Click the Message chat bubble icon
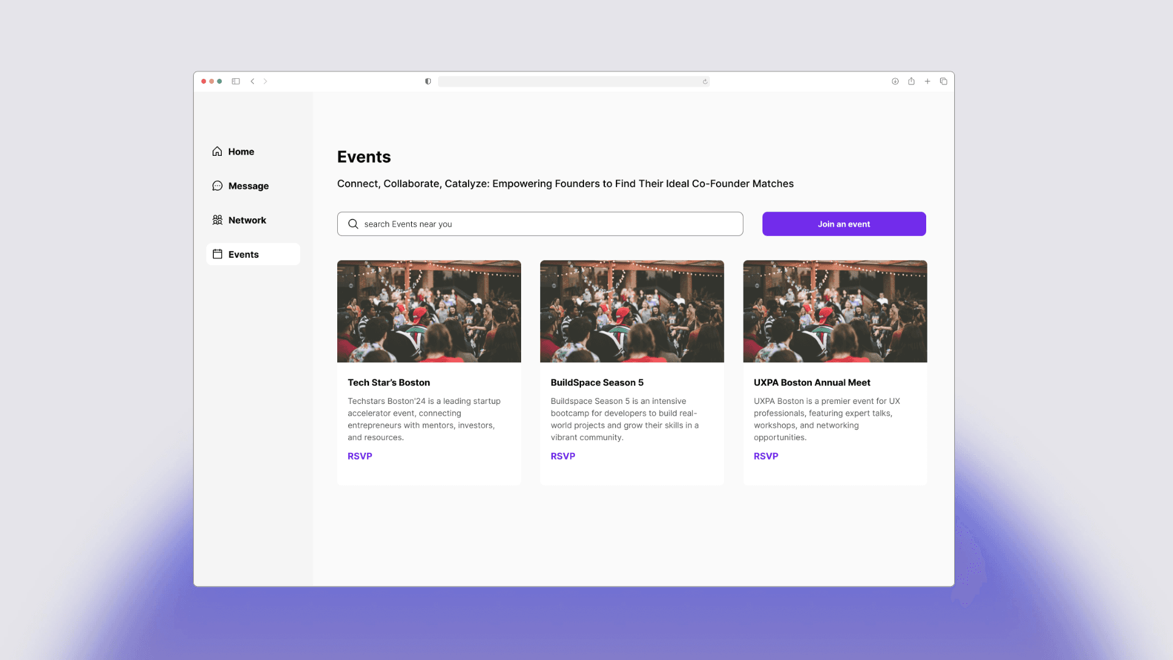1173x660 pixels. (217, 186)
